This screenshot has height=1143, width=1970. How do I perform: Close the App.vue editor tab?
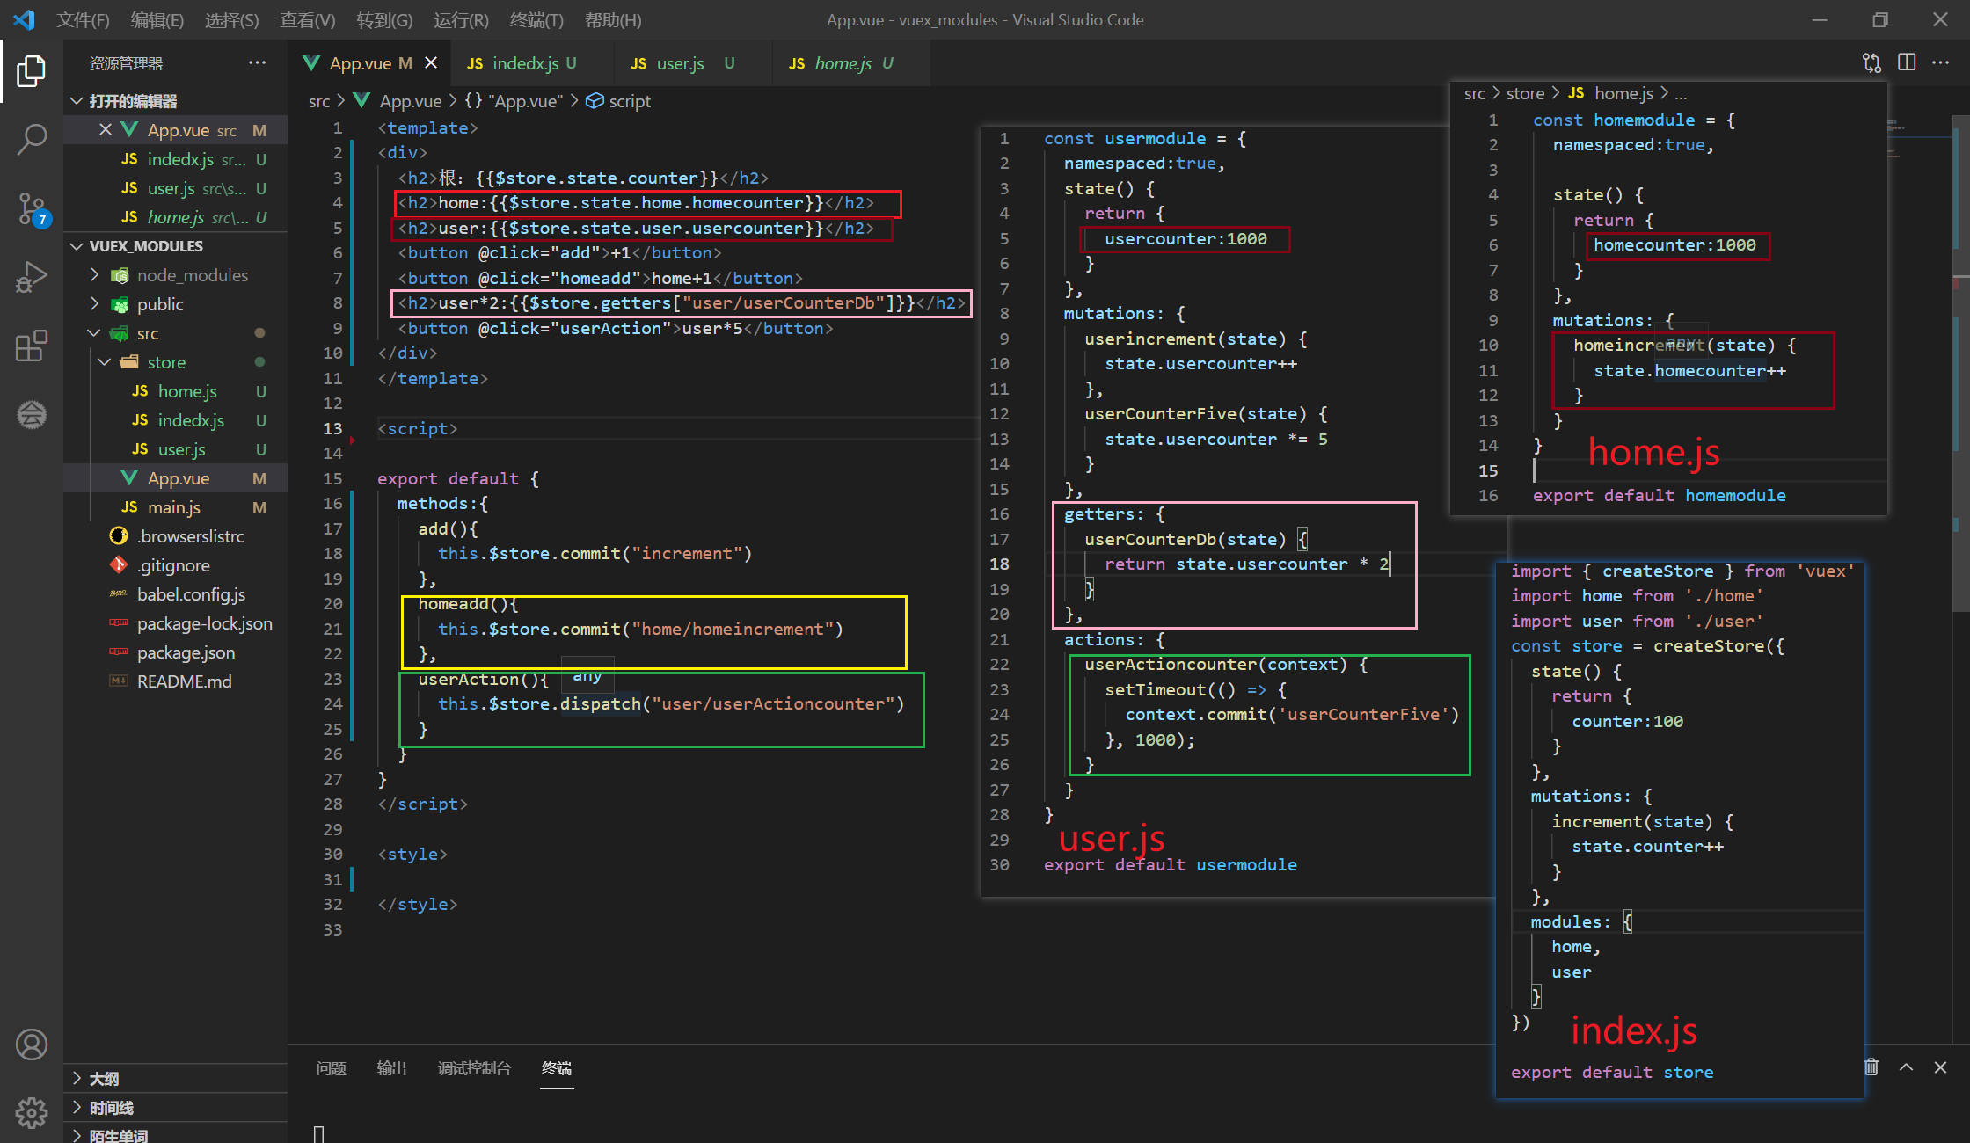[x=431, y=63]
